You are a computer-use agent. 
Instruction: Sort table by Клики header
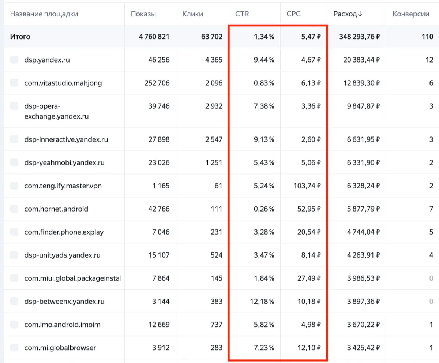[x=192, y=14]
